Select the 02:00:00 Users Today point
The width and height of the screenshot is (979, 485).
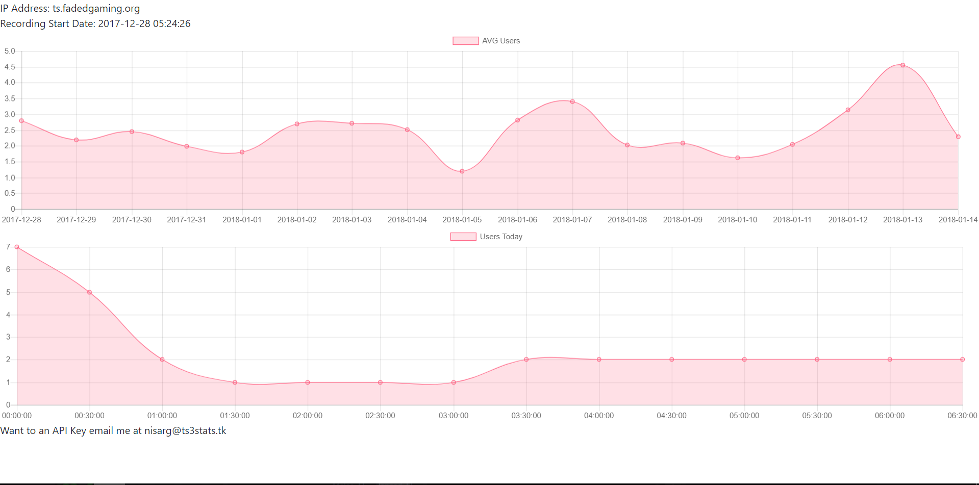coord(308,382)
